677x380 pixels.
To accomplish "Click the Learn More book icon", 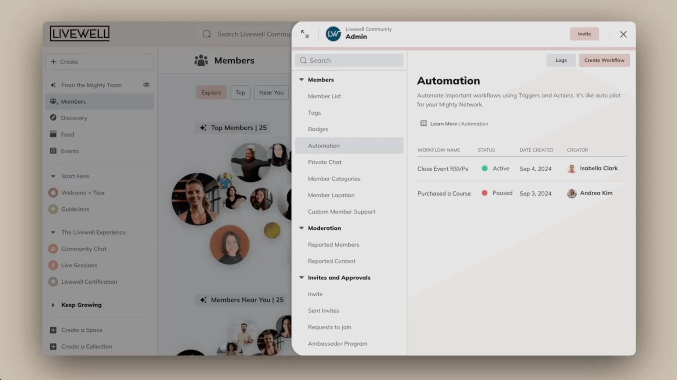I will pyautogui.click(x=423, y=123).
